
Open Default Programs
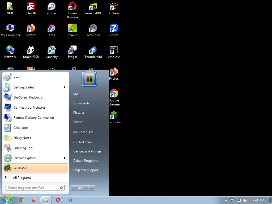tap(85, 161)
